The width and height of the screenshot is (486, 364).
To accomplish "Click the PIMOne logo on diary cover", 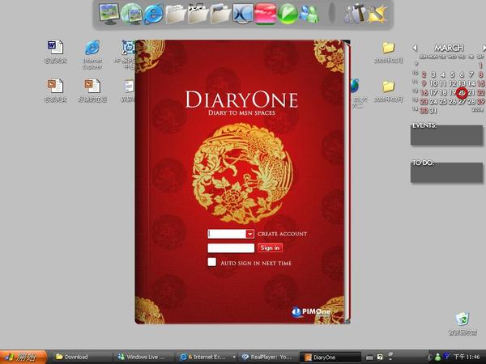I will tap(311, 311).
